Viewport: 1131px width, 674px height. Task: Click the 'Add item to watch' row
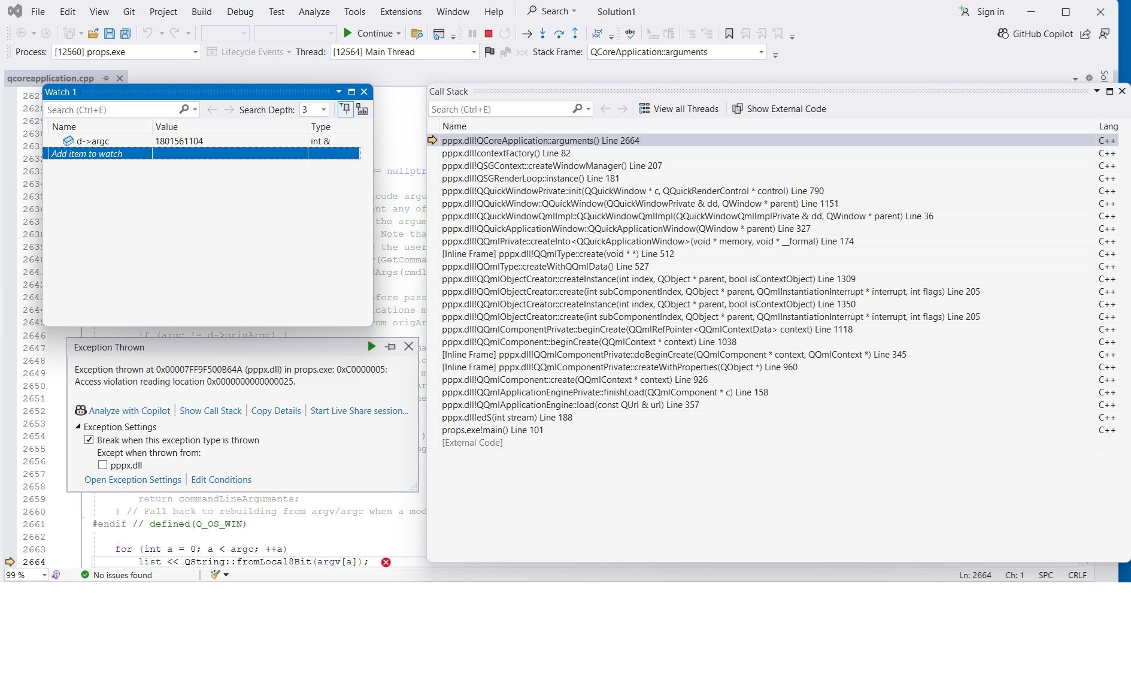(202, 154)
